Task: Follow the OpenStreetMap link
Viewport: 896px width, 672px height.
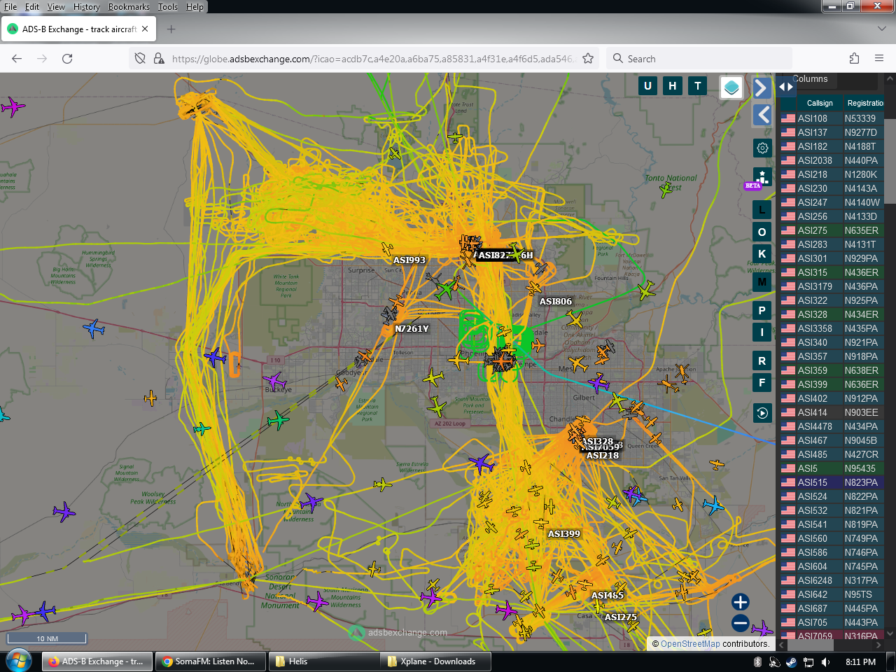Action: point(690,644)
